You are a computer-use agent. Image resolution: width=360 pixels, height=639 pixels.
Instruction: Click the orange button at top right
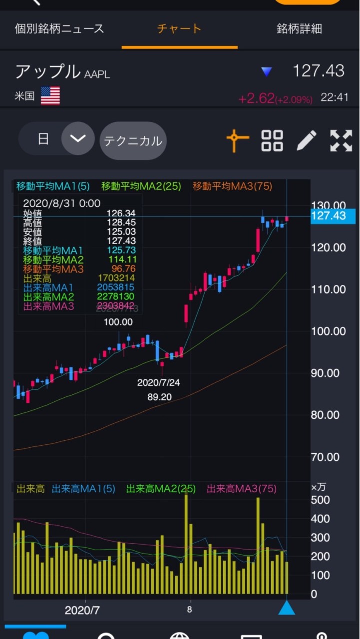click(308, 1)
